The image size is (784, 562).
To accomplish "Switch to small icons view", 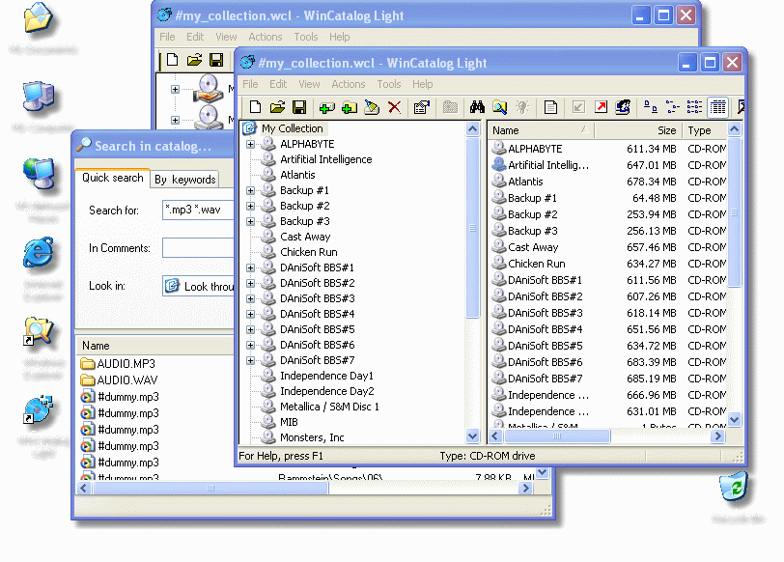I will coord(673,106).
